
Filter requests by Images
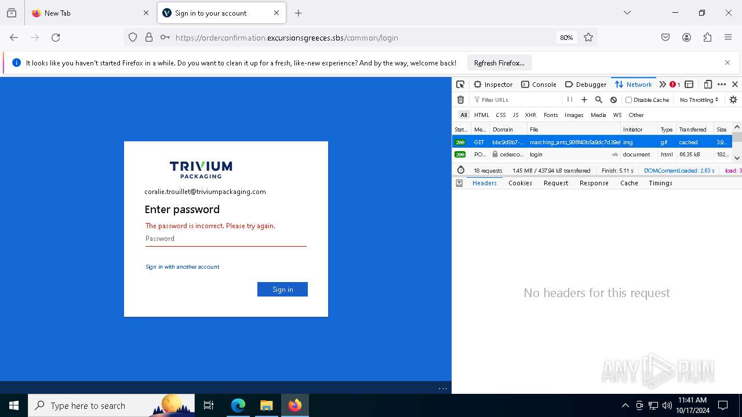pyautogui.click(x=574, y=115)
